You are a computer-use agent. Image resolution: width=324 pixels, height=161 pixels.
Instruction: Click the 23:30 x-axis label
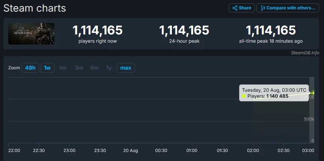pos(100,151)
